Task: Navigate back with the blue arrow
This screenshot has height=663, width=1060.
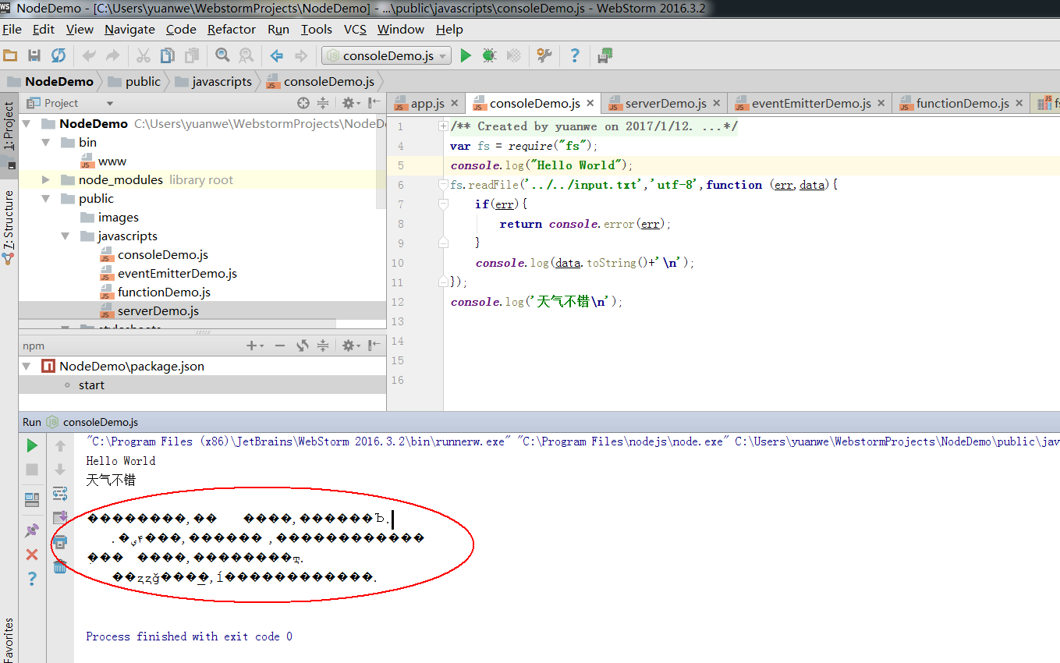Action: coord(276,55)
